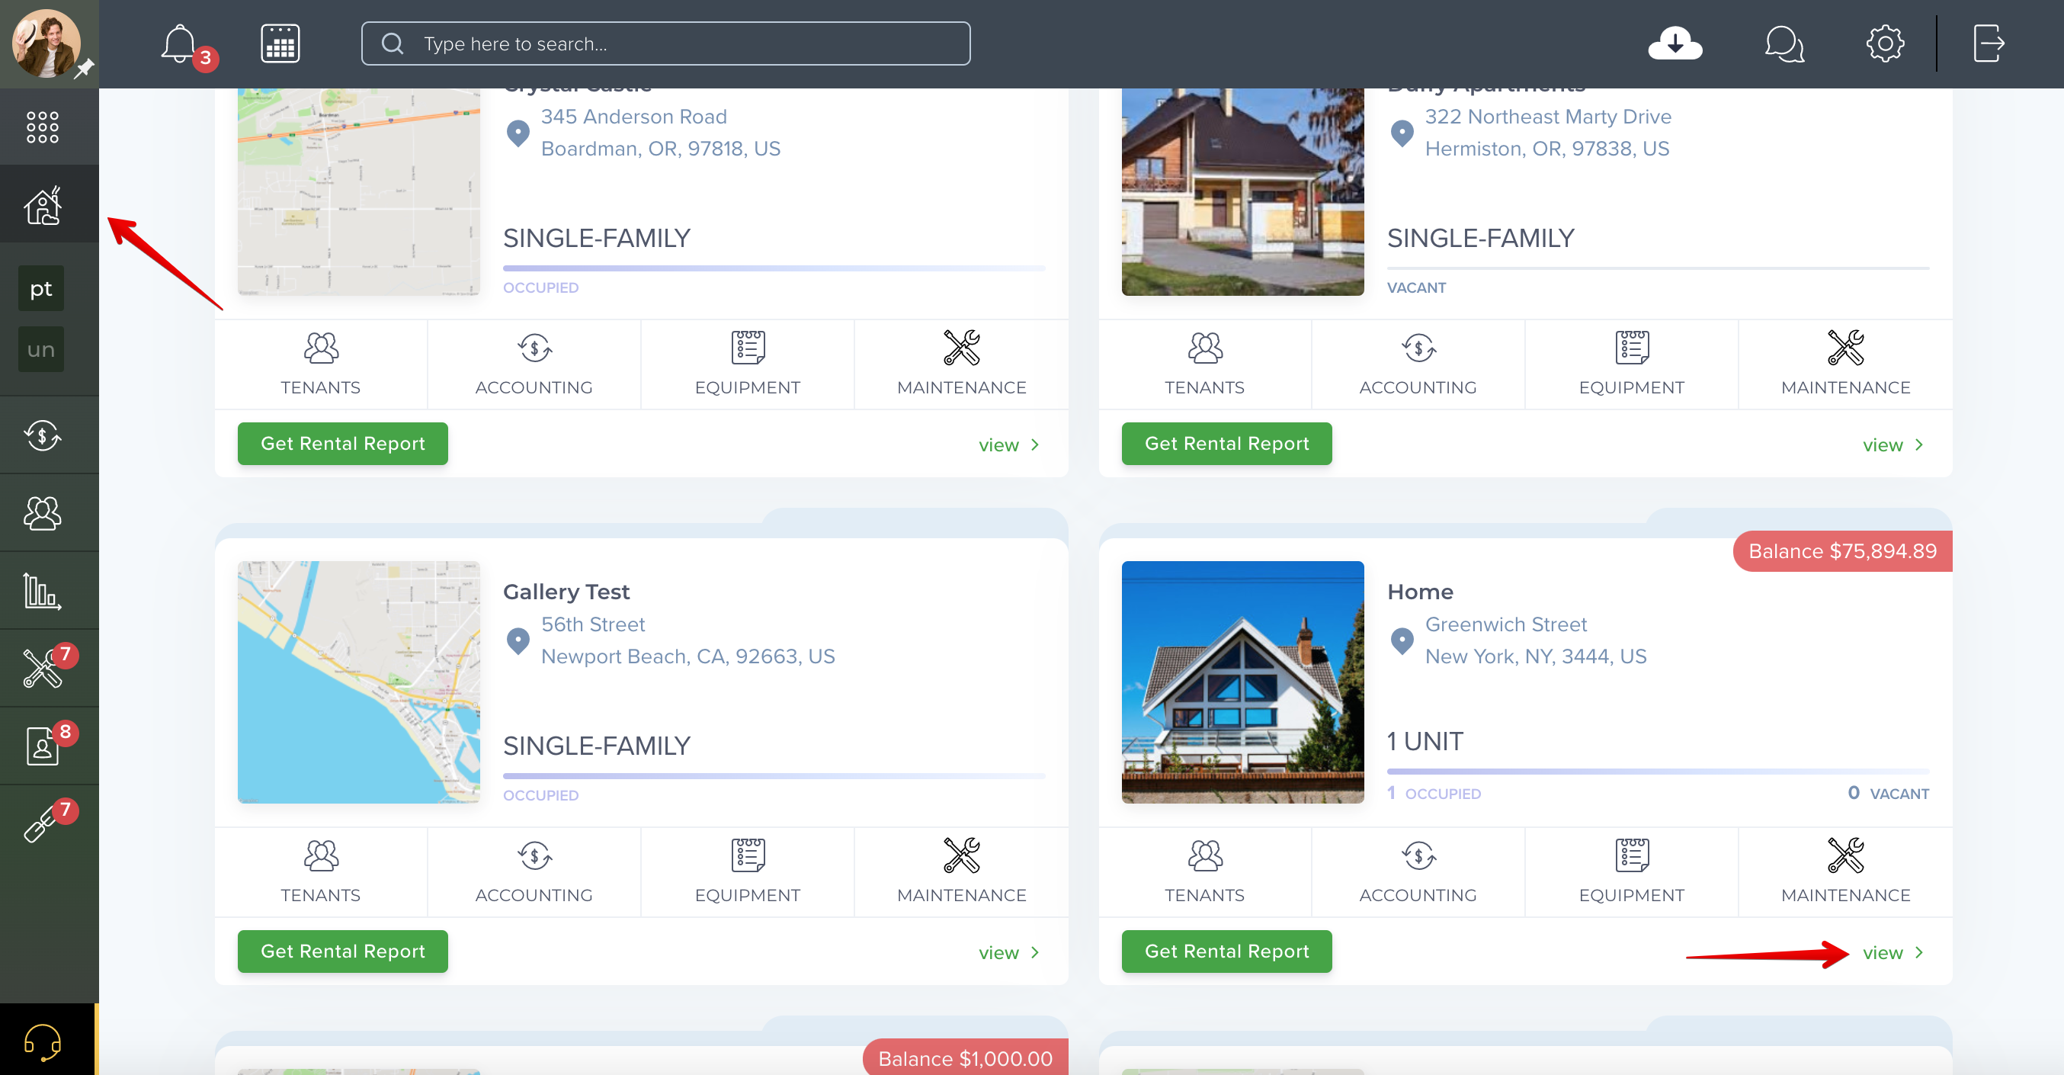This screenshot has height=1075, width=2064.
Task: Click the location pin beside Greenwich Street
Action: click(x=1402, y=640)
